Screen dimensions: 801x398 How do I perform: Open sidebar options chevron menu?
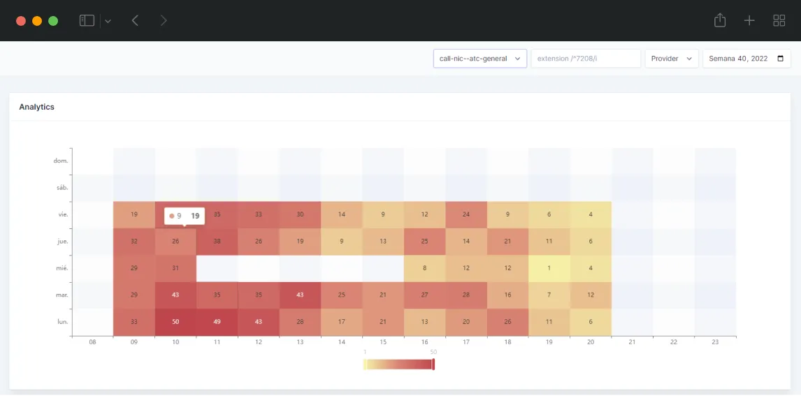coord(108,21)
